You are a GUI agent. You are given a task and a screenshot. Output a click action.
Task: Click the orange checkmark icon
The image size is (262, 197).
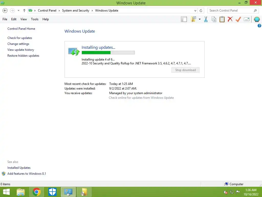(238, 19)
